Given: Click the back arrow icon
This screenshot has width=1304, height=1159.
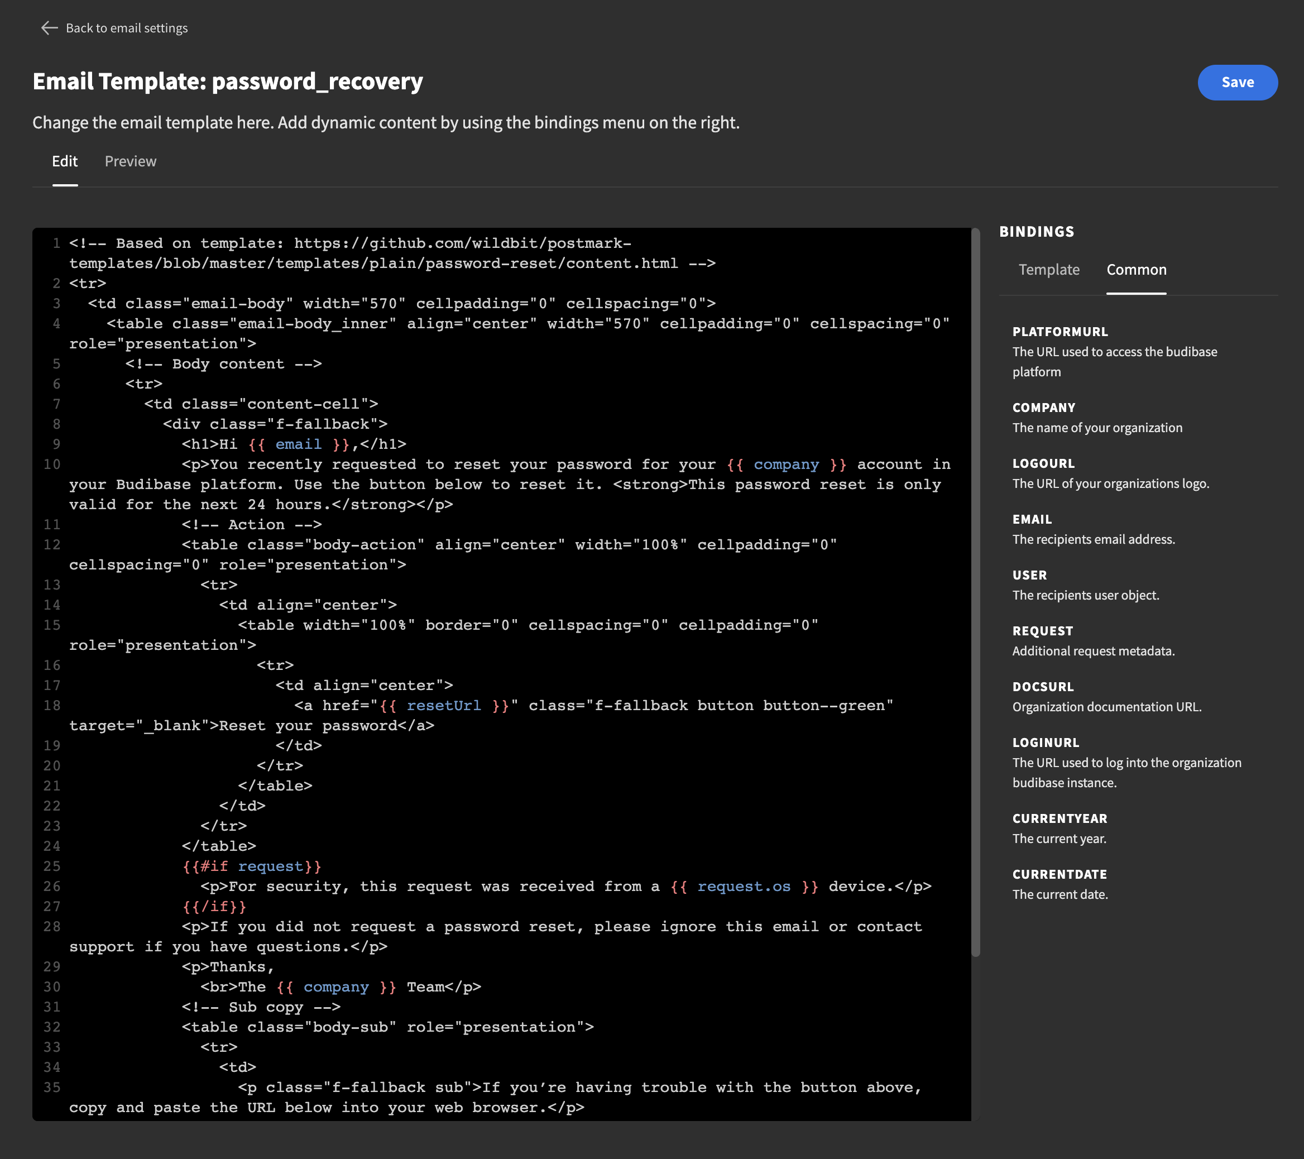Looking at the screenshot, I should tap(49, 28).
